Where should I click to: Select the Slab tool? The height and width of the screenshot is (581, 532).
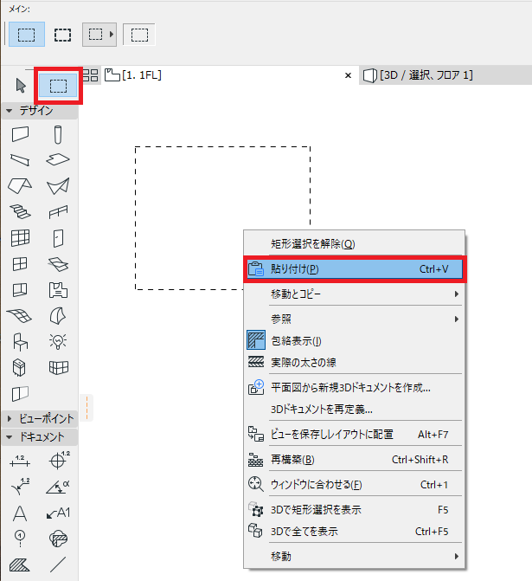pos(58,159)
